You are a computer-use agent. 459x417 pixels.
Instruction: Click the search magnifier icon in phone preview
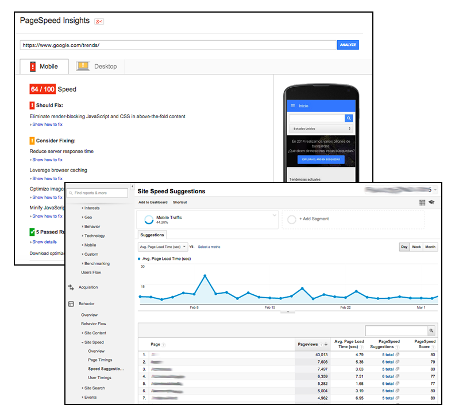pyautogui.click(x=349, y=118)
